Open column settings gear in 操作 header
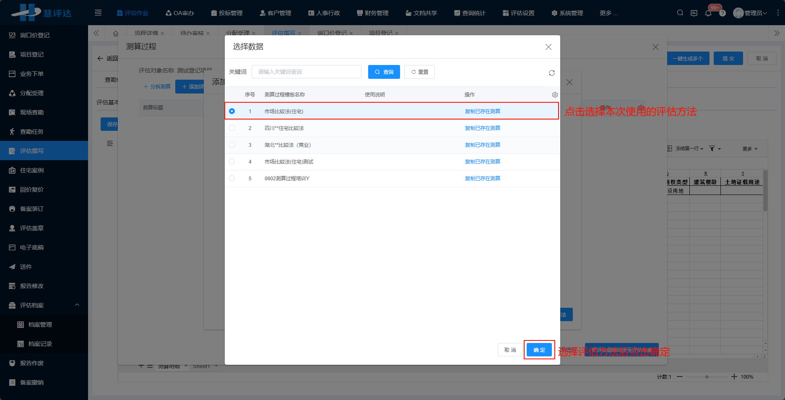The height and width of the screenshot is (400, 785). click(555, 94)
